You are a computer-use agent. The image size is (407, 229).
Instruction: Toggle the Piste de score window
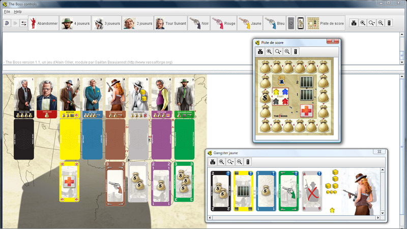pyautogui.click(x=326, y=23)
